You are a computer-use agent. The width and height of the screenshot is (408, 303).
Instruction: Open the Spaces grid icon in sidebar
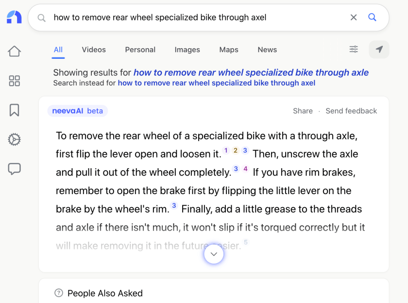pyautogui.click(x=14, y=81)
